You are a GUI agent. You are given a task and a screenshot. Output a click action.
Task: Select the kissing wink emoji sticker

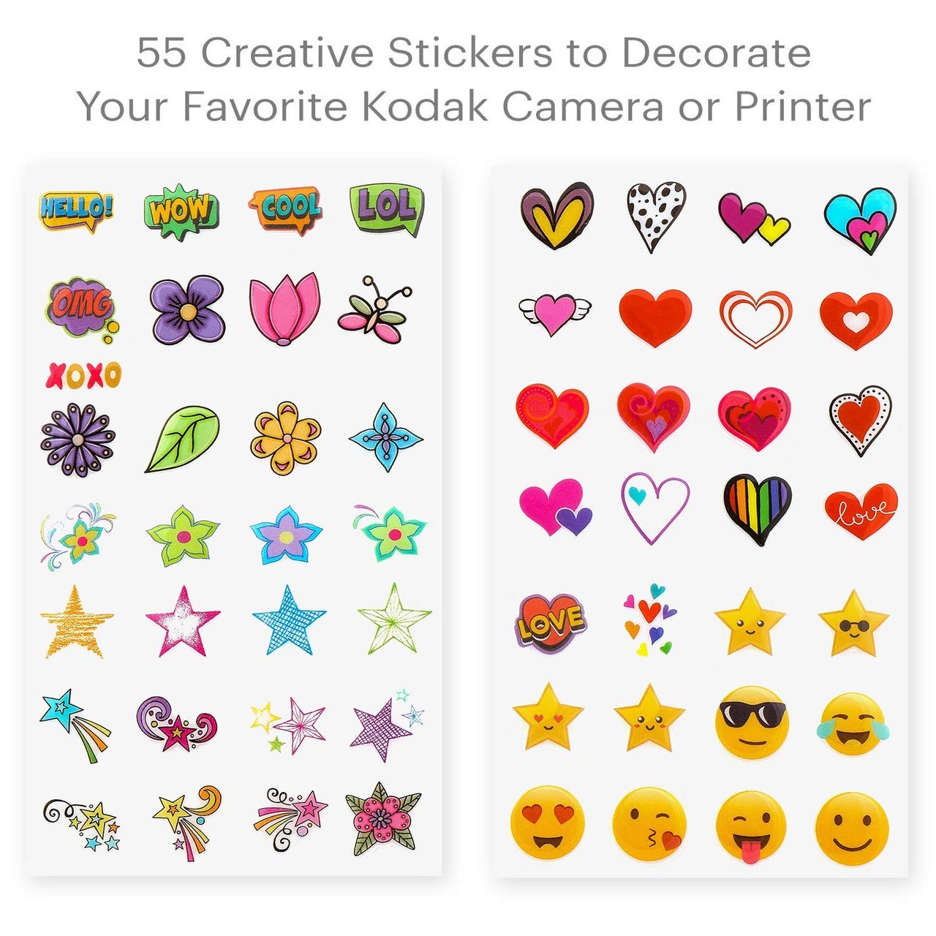point(649,823)
